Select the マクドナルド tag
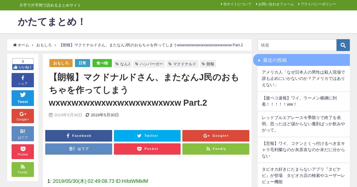This screenshot has height=187, width=357. (x=182, y=64)
